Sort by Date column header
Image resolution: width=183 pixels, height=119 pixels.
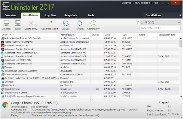point(107,35)
